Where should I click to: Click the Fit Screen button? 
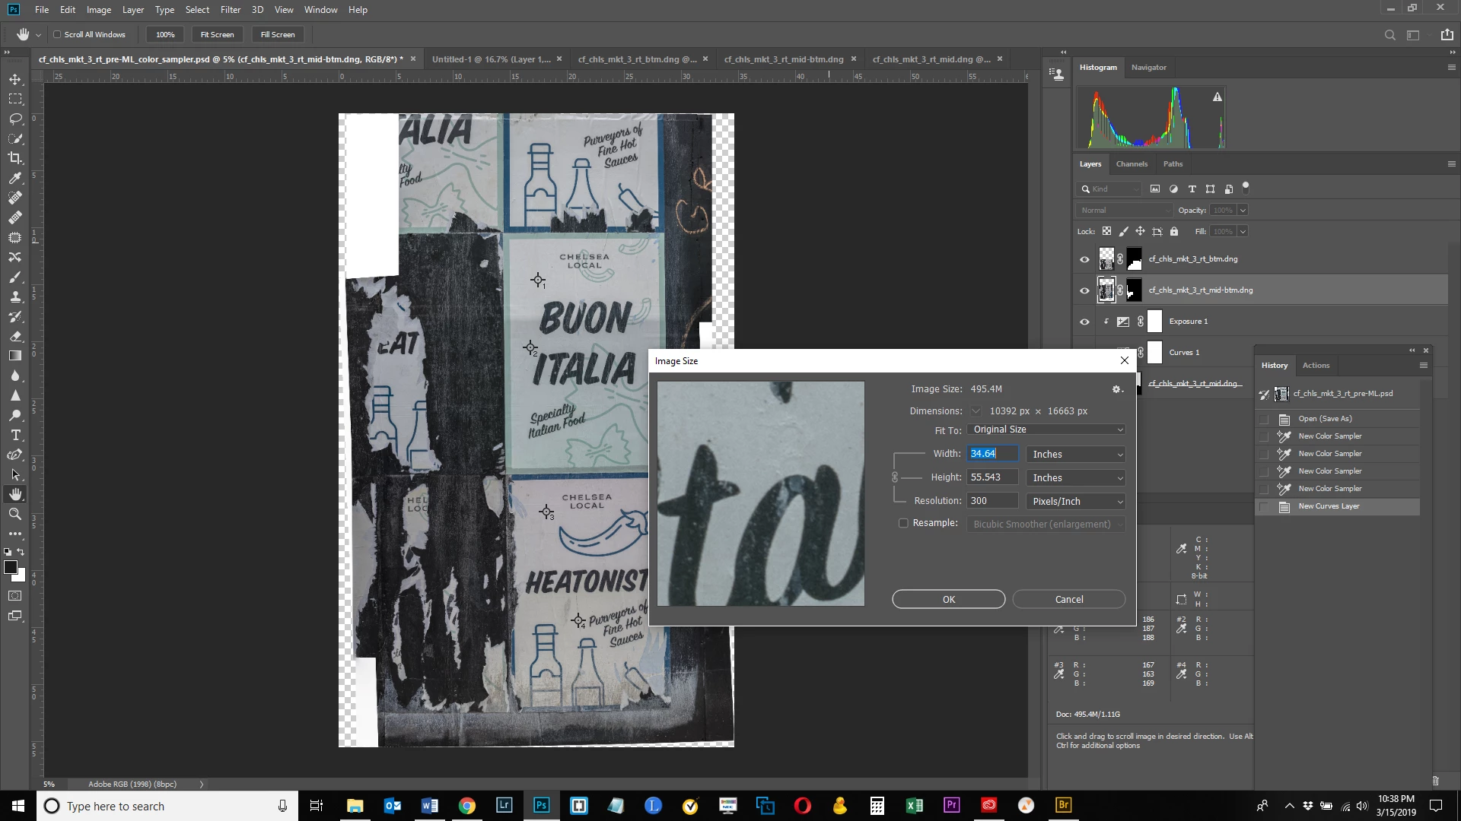[x=217, y=34]
